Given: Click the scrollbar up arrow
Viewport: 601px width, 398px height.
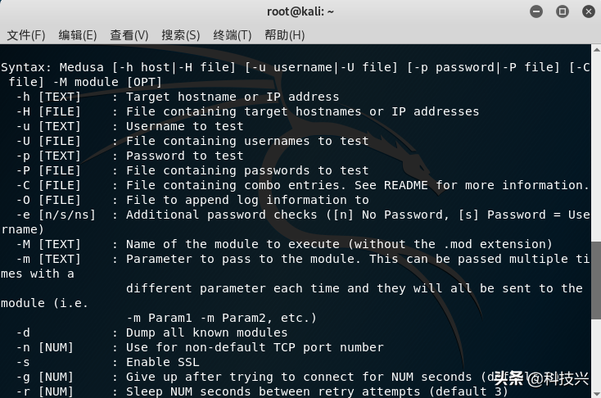Looking at the screenshot, I should (595, 51).
